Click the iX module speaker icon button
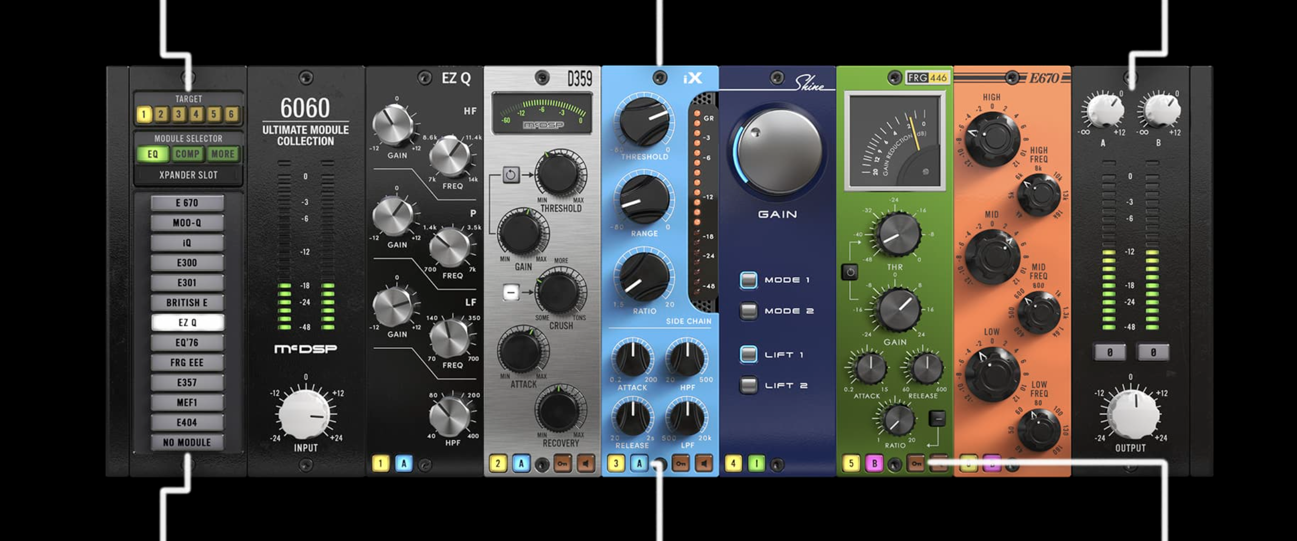 (x=703, y=464)
